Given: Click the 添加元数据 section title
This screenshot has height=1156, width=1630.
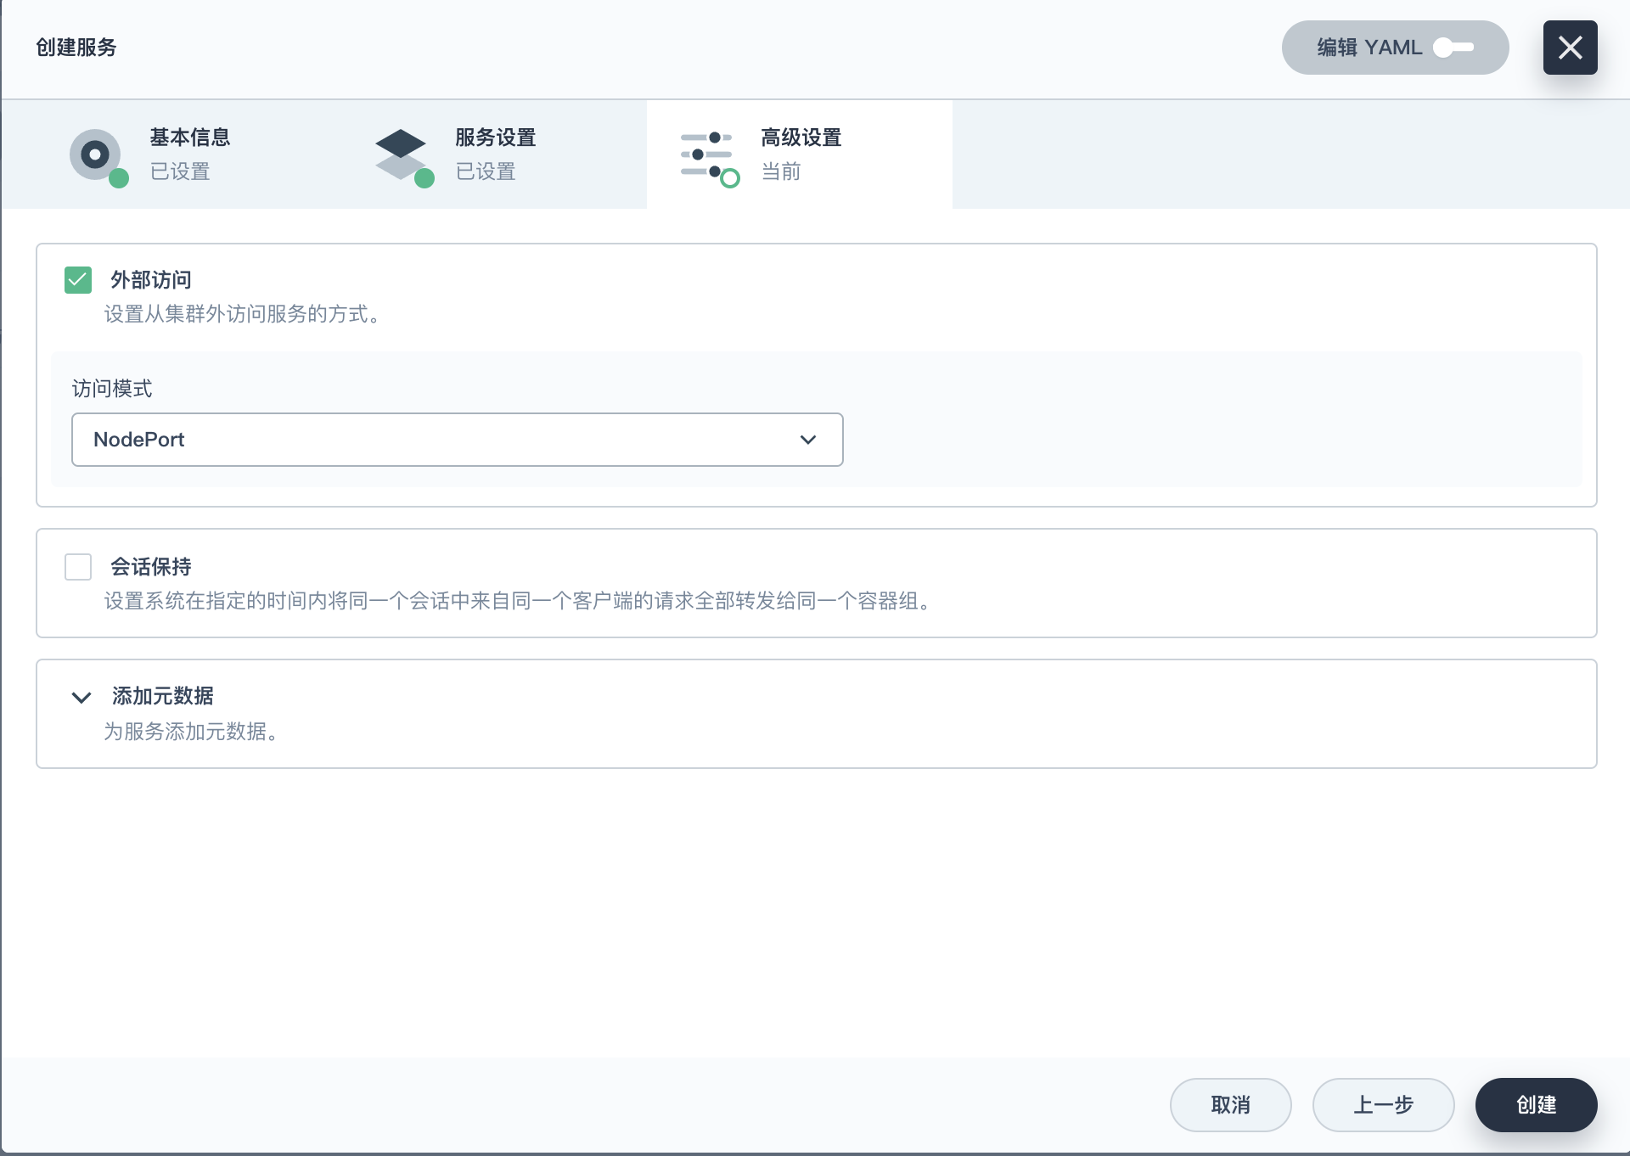Looking at the screenshot, I should [163, 696].
